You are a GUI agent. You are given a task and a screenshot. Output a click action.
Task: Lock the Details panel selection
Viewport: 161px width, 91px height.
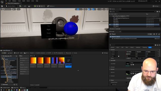pyautogui.click(x=159, y=34)
